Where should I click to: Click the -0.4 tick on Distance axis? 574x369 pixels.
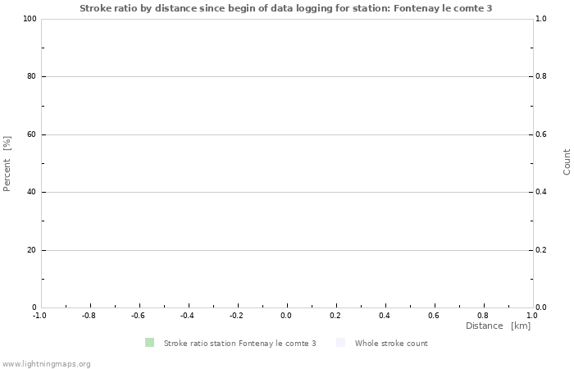click(187, 315)
